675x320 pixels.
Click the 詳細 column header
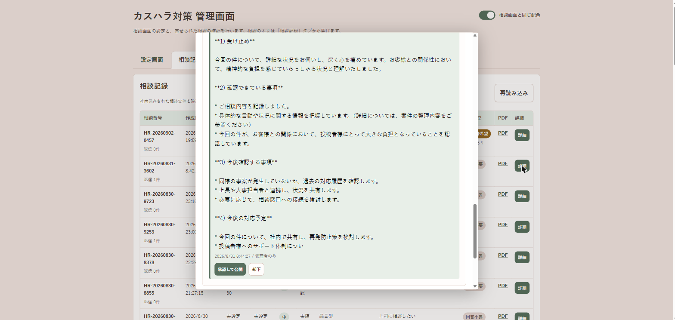520,118
